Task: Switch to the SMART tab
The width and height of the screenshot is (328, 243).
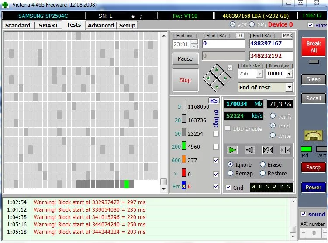Action: coord(48,25)
